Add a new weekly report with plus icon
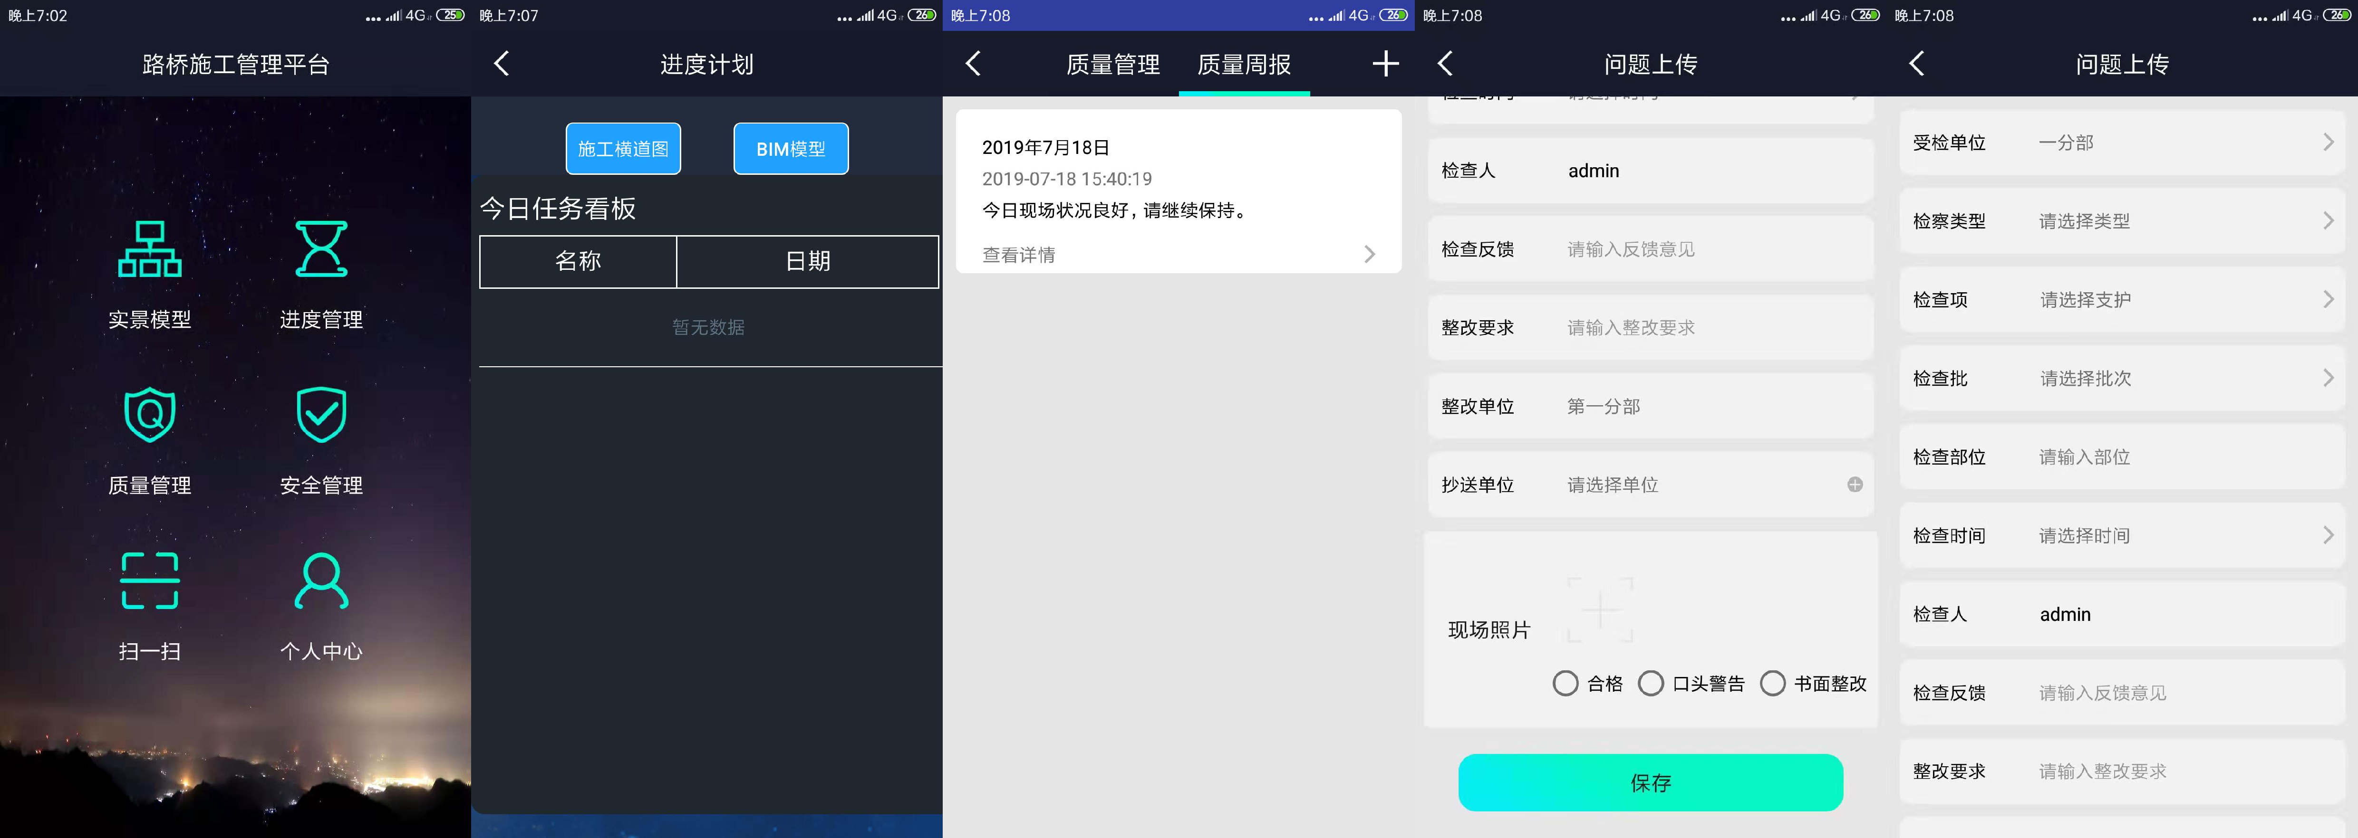Image resolution: width=2358 pixels, height=838 pixels. pos(1386,63)
